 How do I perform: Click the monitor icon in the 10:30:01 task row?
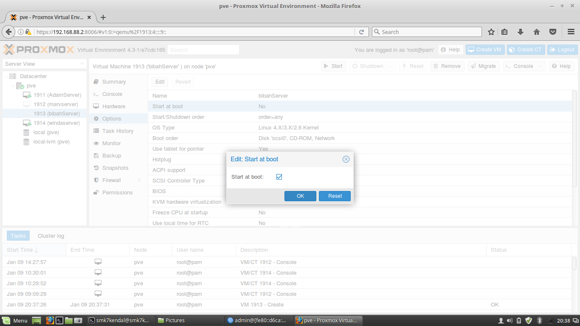[x=98, y=273]
